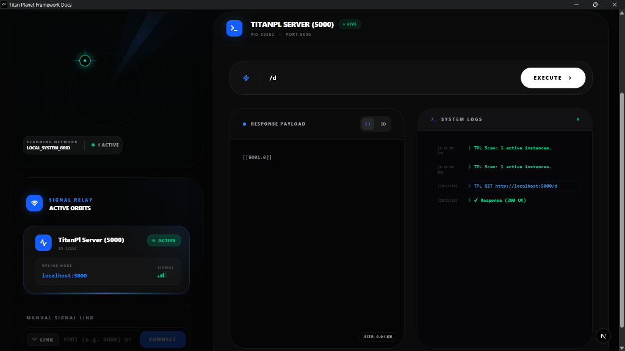Select the green radar target on the scanner map

pos(85,60)
